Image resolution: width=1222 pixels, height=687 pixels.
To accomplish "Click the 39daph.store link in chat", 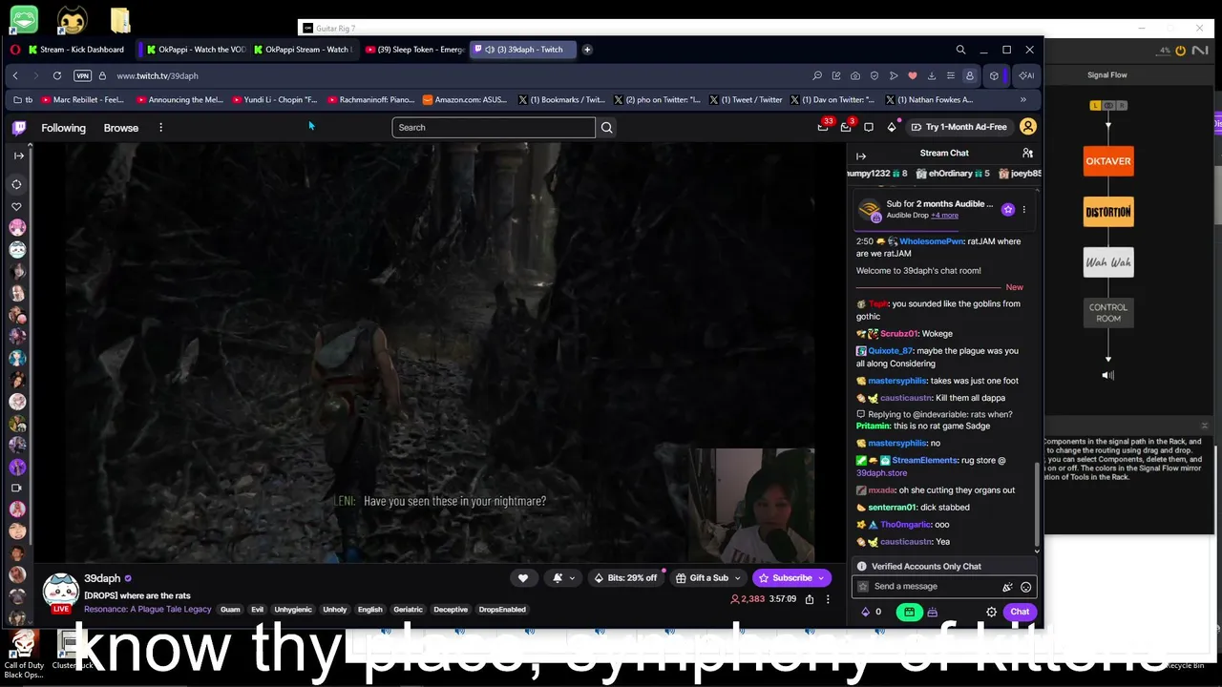I will point(881,472).
